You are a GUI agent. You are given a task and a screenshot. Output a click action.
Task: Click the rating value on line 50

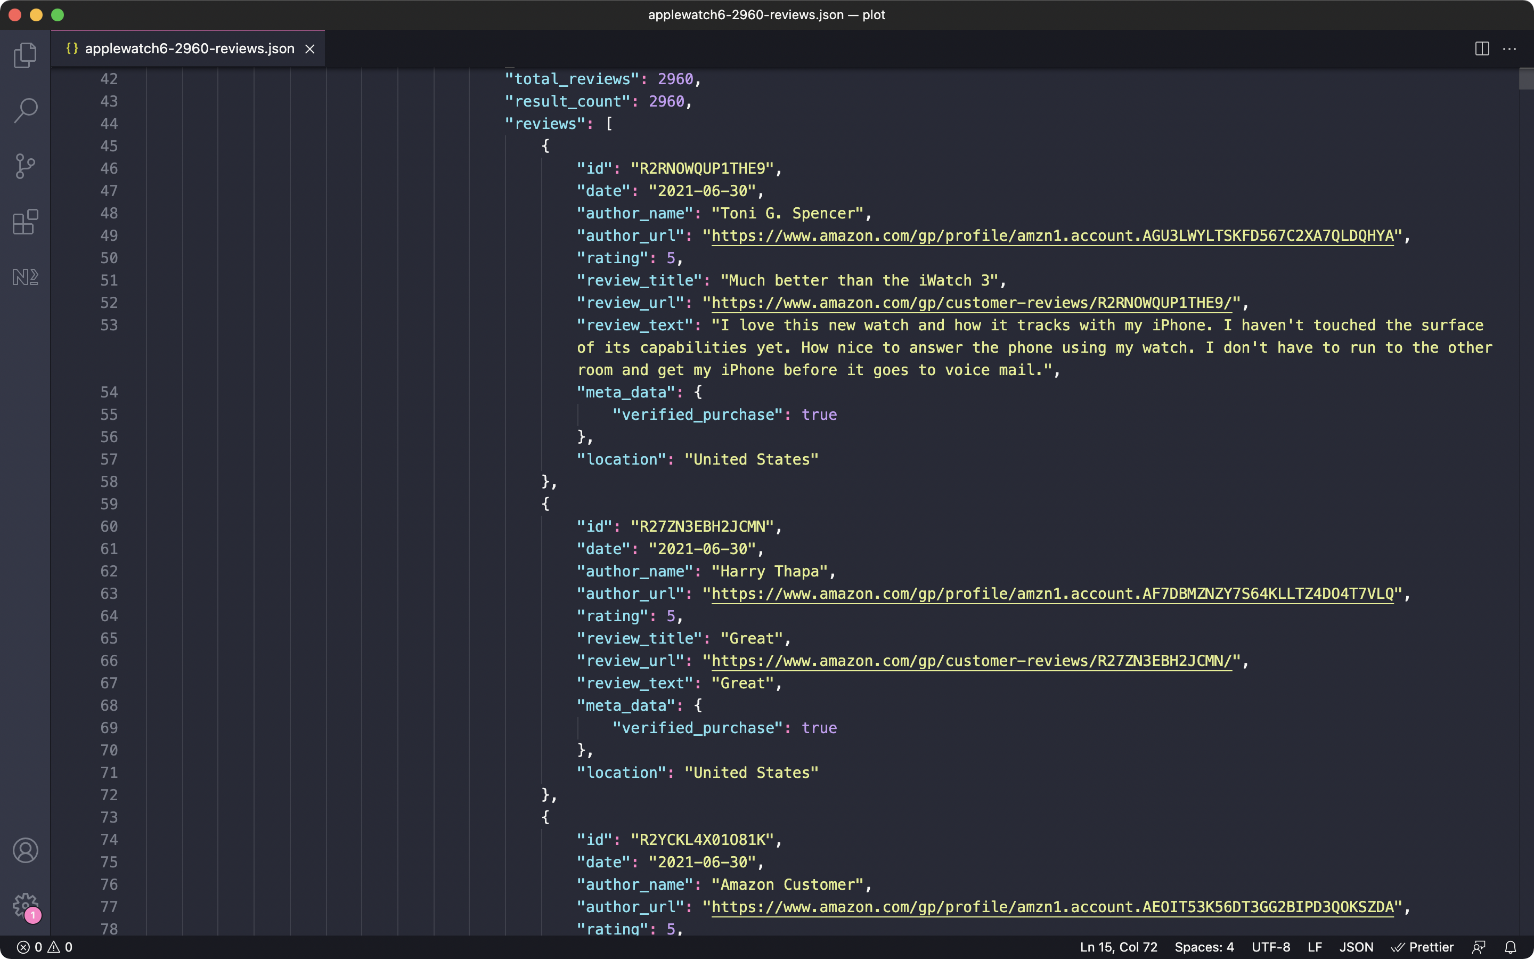671,258
